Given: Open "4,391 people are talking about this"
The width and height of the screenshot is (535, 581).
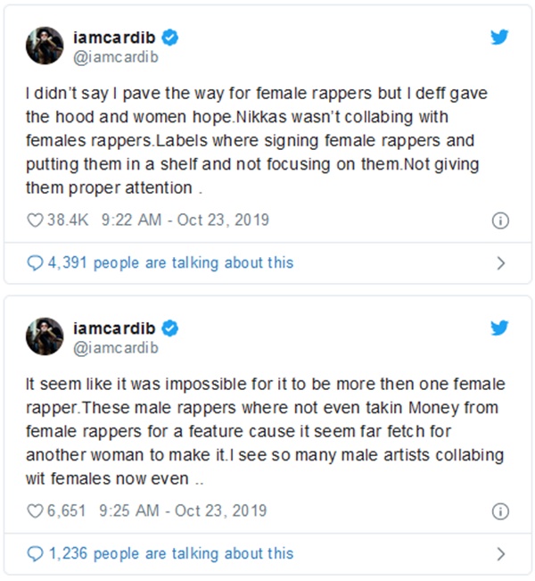Looking at the screenshot, I should (170, 262).
